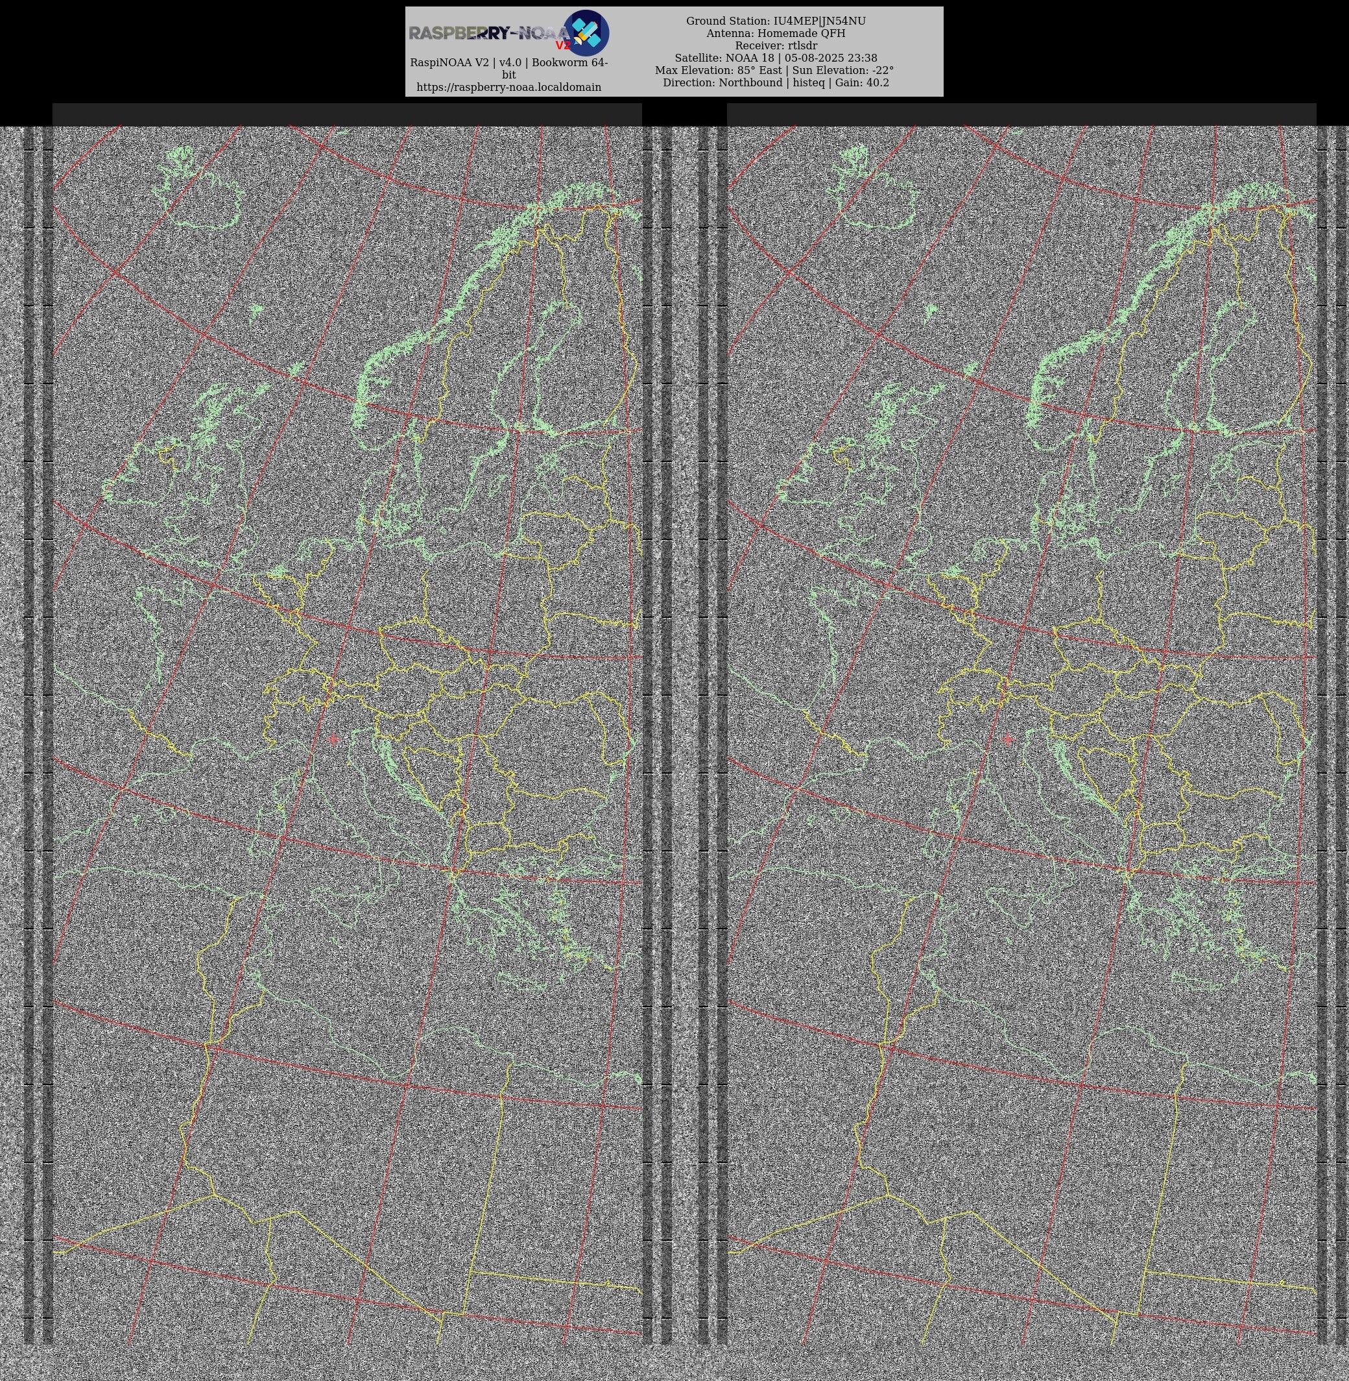Open the https://raspberry-noaa.localdomain link
The height and width of the screenshot is (1381, 1349).
(508, 87)
